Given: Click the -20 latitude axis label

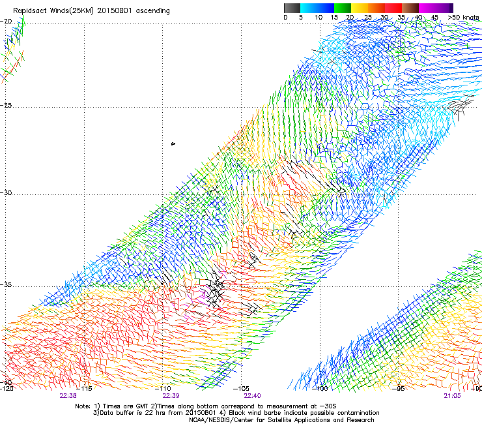Looking at the screenshot, I should point(7,22).
